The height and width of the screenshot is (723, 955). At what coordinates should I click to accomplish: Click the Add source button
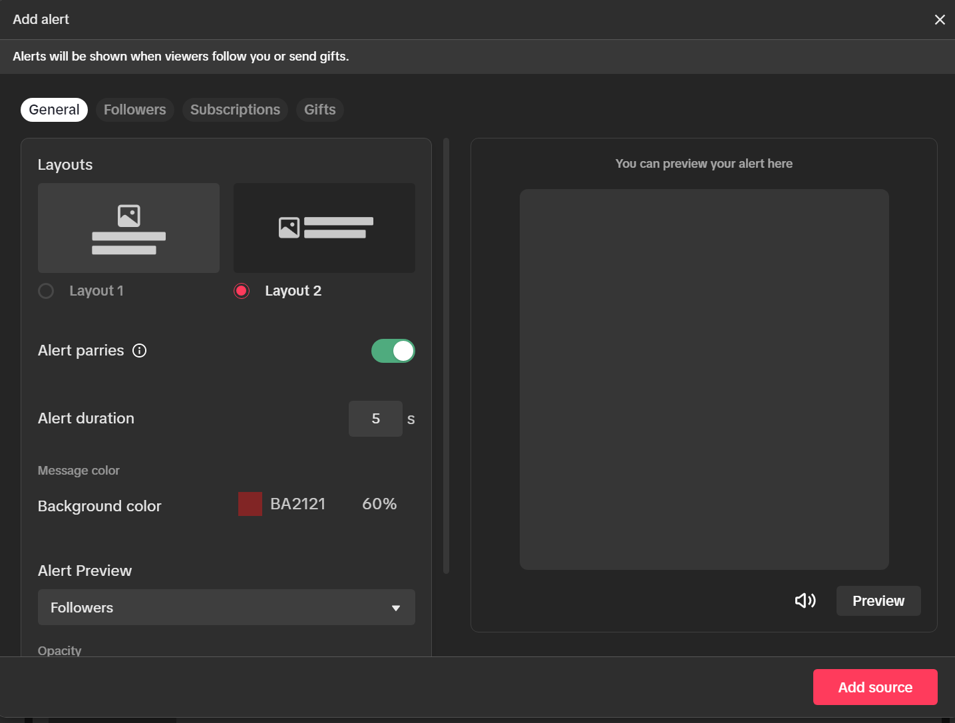point(874,687)
